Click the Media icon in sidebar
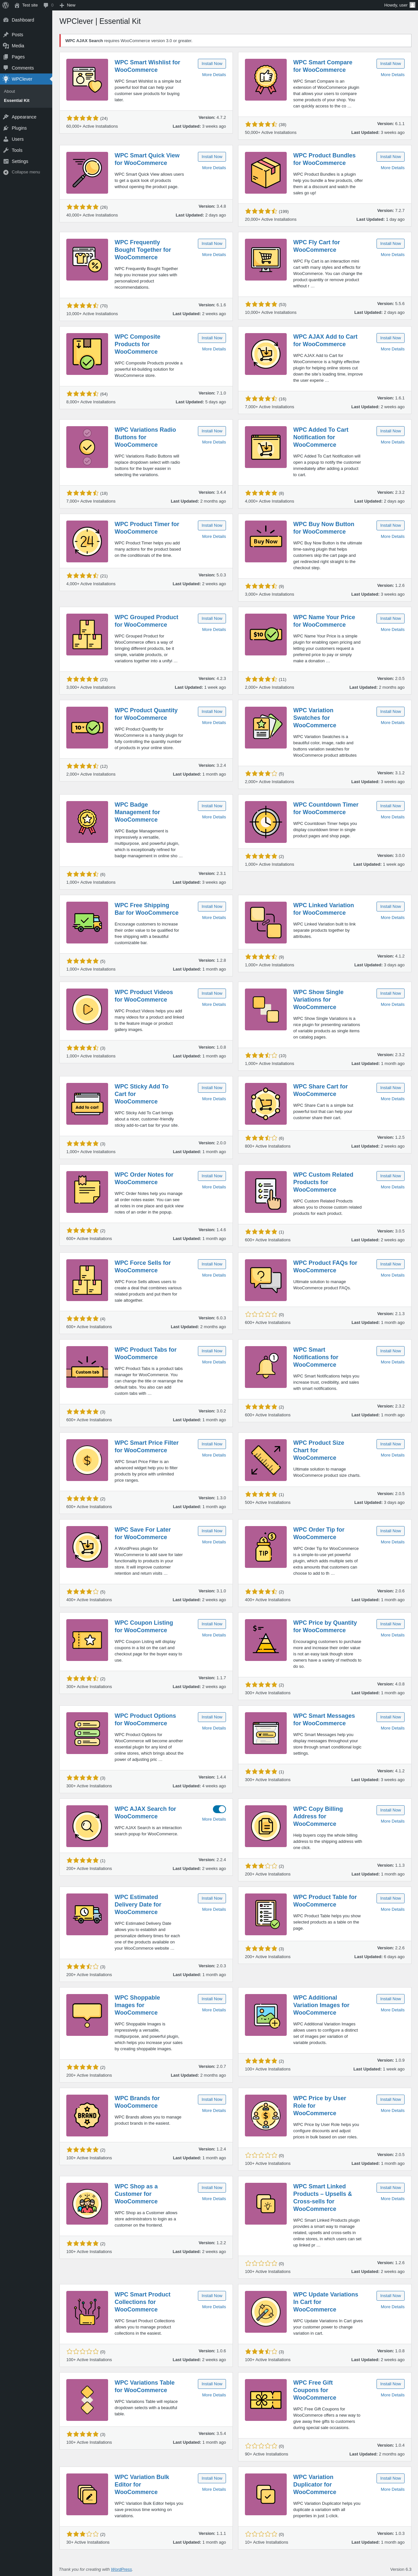The height and width of the screenshot is (2576, 418). pyautogui.click(x=6, y=46)
